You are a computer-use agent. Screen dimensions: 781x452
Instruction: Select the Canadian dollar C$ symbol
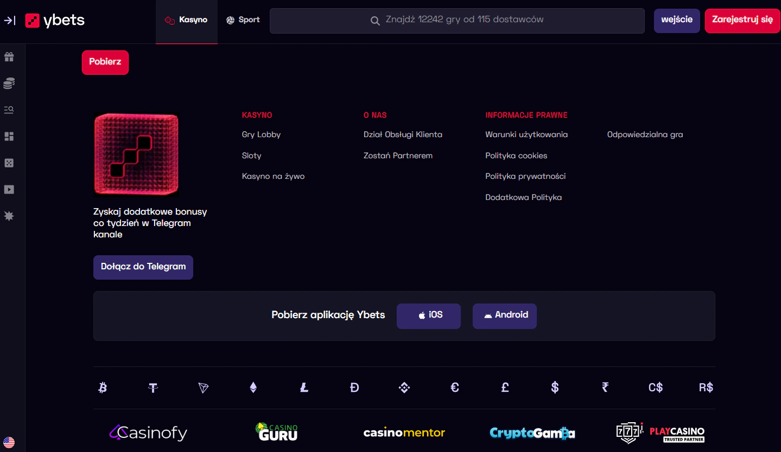point(656,388)
